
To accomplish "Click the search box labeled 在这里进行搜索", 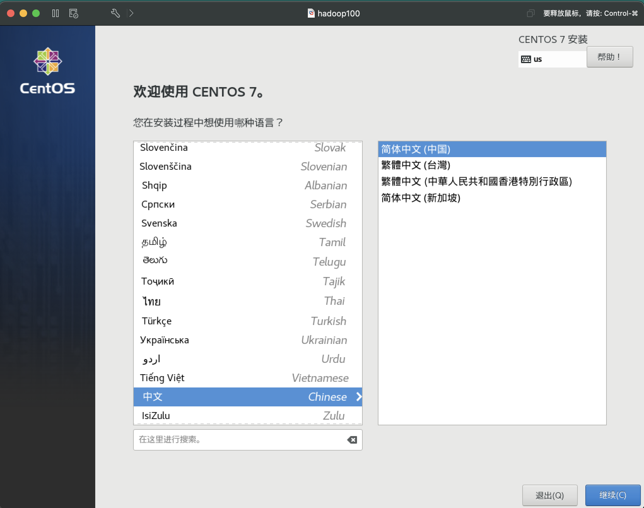I will 248,440.
